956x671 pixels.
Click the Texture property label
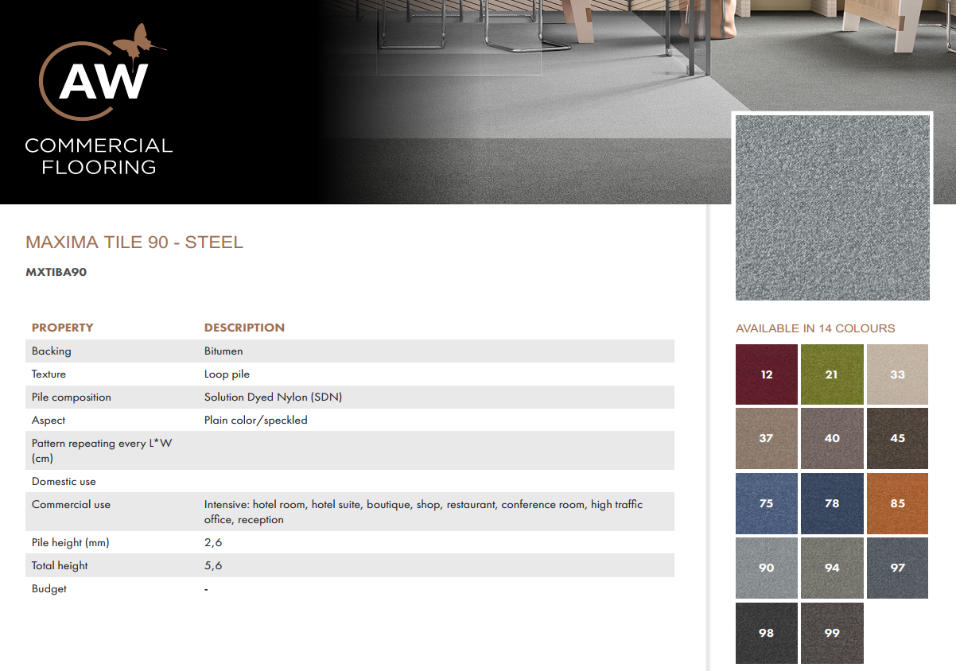point(49,374)
